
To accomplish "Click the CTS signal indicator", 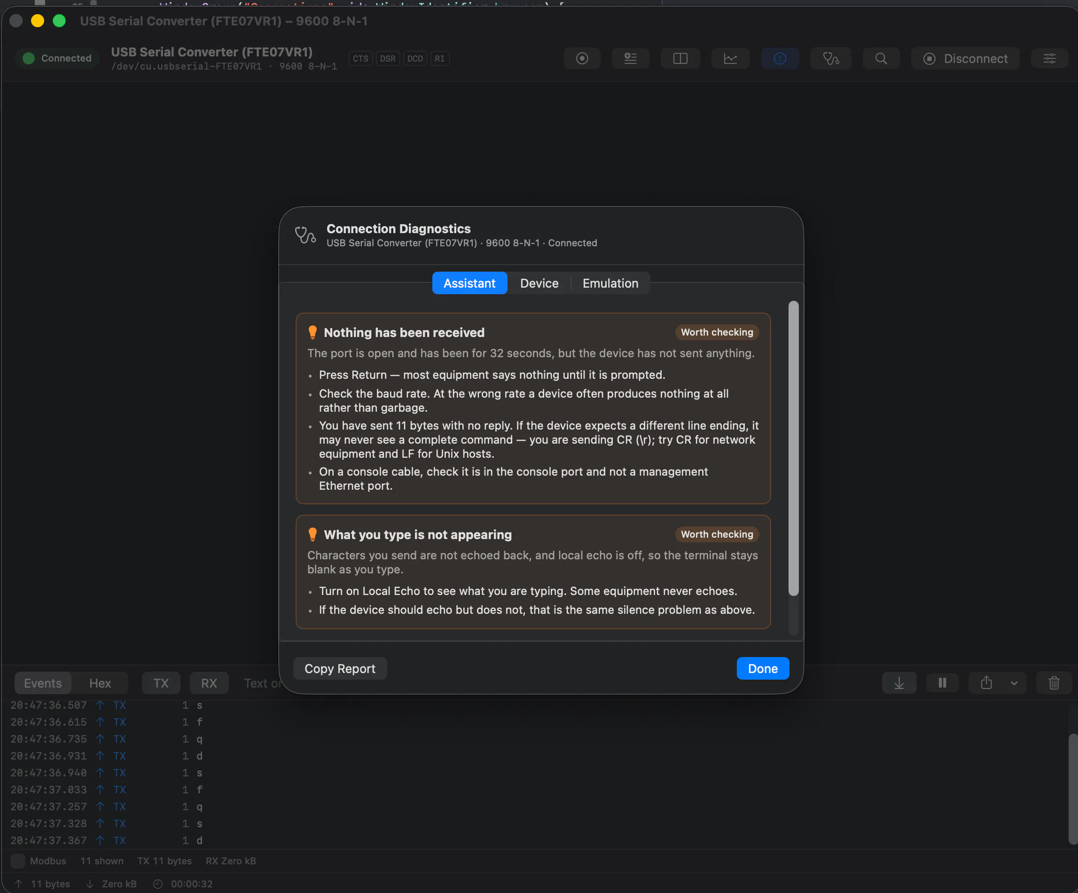I will (x=360, y=59).
